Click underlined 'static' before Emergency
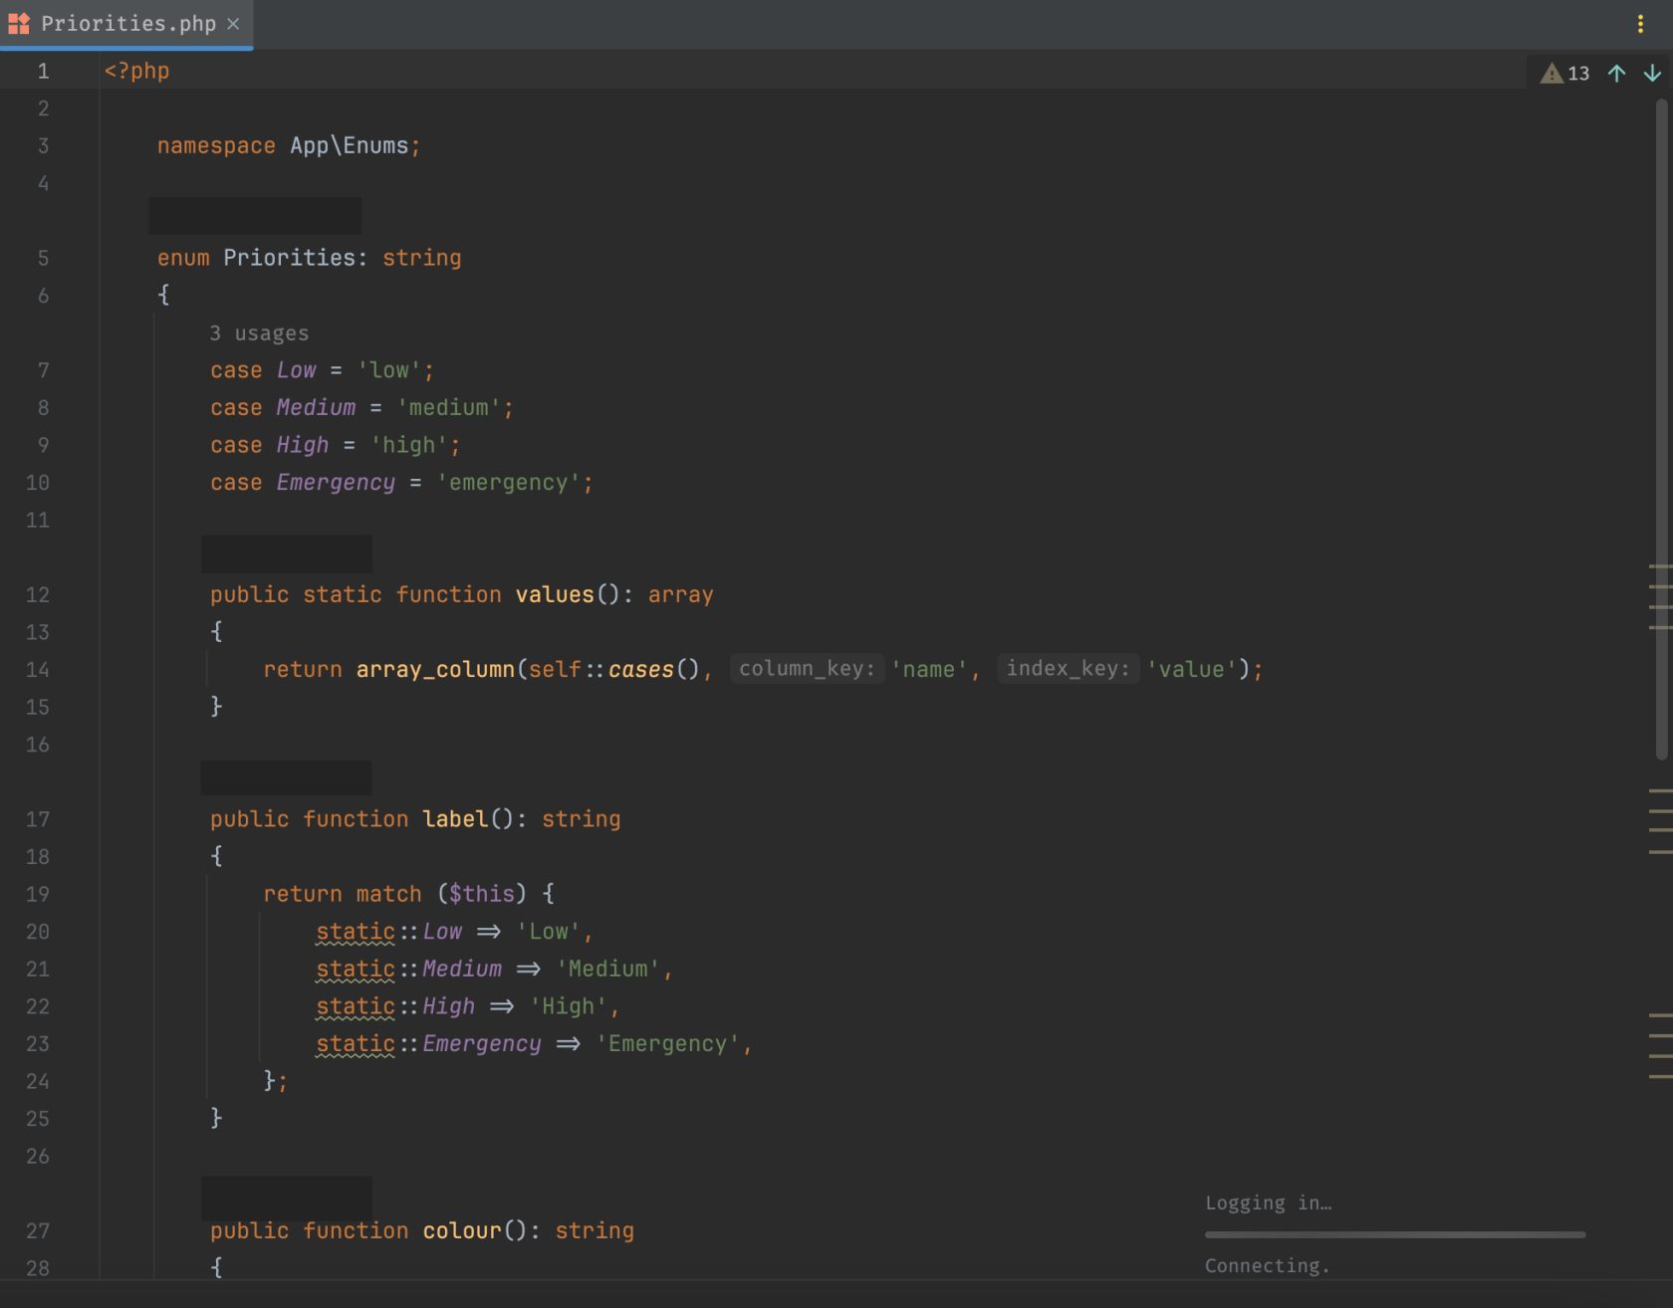1673x1308 pixels. [356, 1044]
